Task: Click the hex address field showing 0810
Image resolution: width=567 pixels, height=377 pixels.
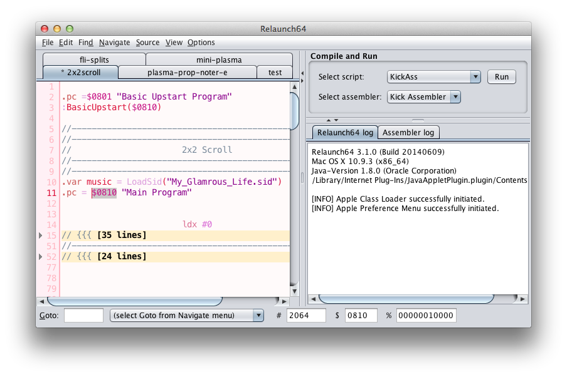Action: pos(364,316)
